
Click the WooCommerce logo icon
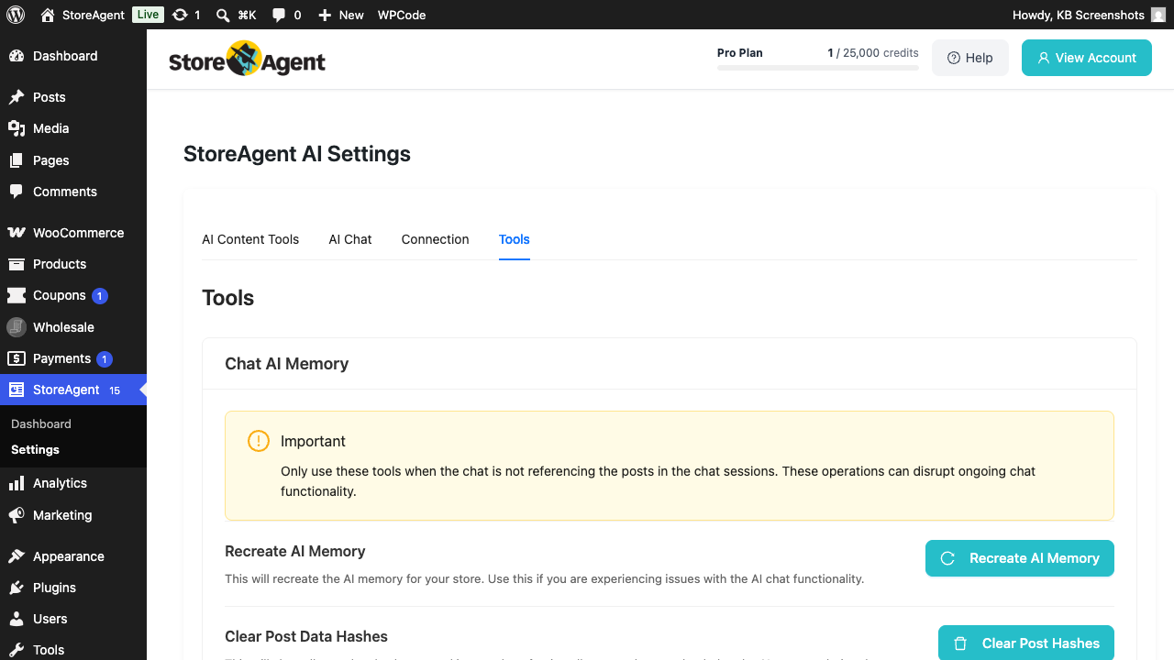pos(17,233)
